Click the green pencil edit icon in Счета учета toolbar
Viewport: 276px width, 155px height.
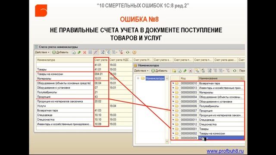(79, 52)
